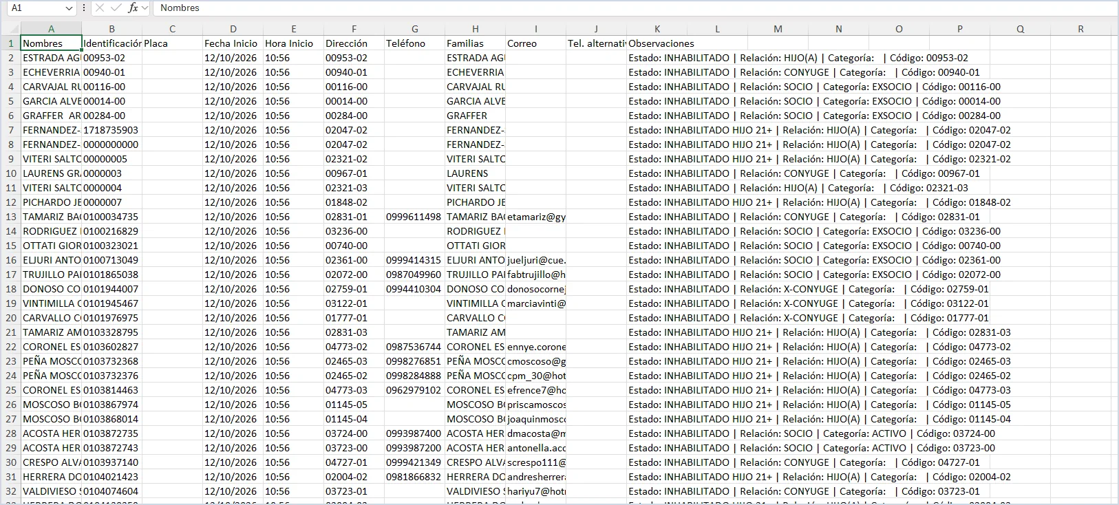Select row 28 header

(x=10, y=433)
